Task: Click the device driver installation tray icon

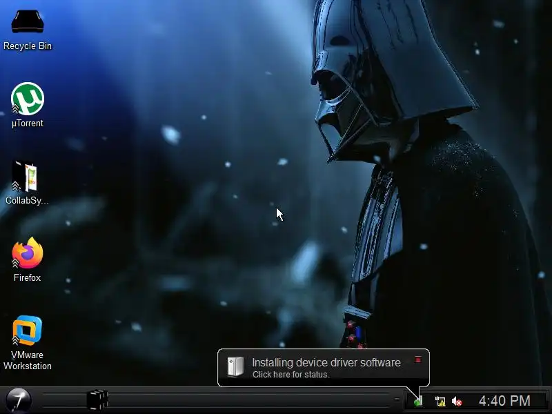Action: (418, 401)
